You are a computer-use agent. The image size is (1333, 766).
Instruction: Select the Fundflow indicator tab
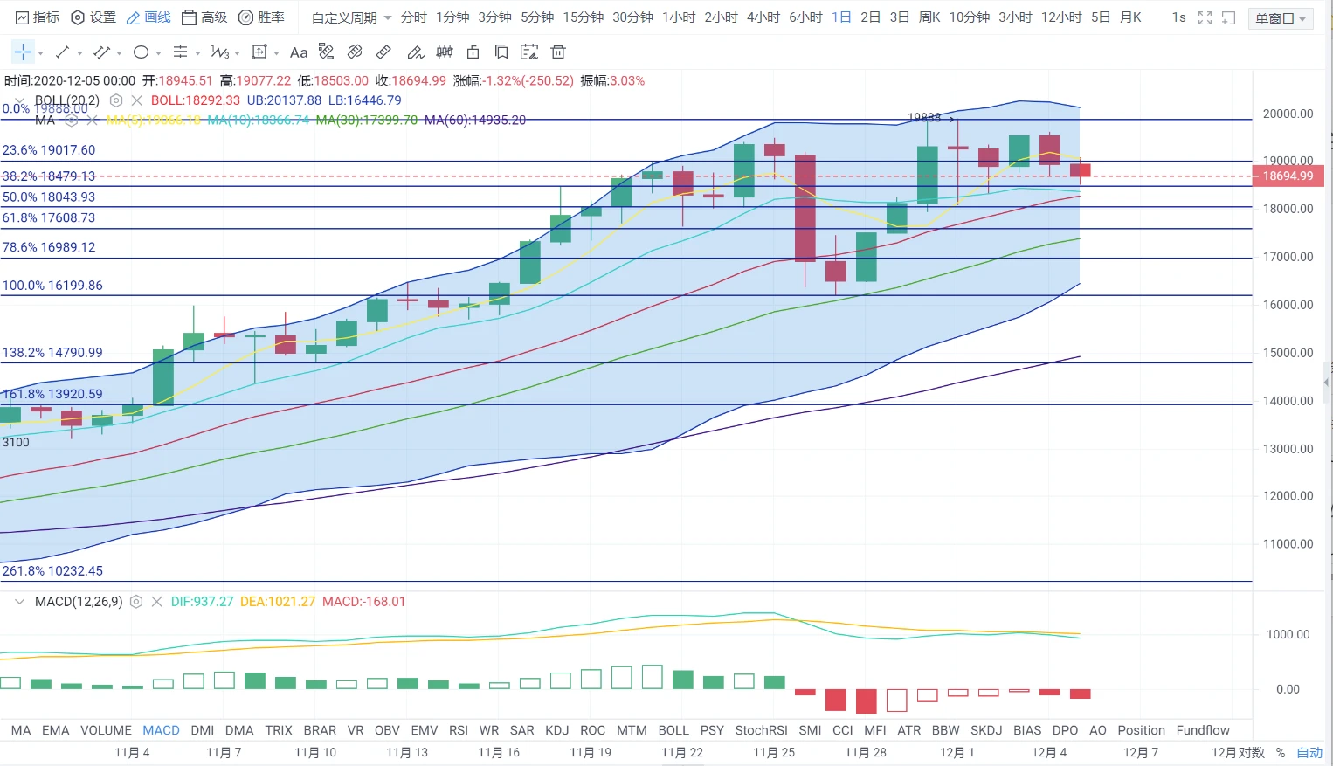1203,730
